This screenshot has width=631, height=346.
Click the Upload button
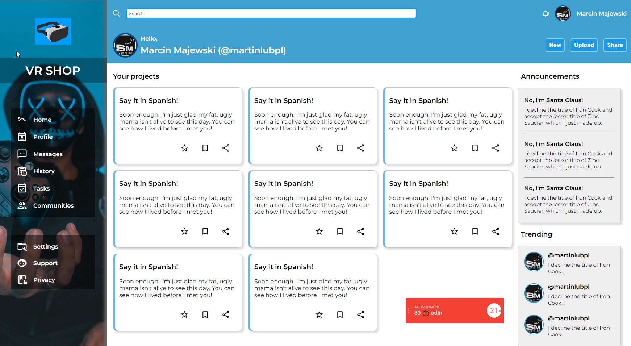pyautogui.click(x=584, y=45)
